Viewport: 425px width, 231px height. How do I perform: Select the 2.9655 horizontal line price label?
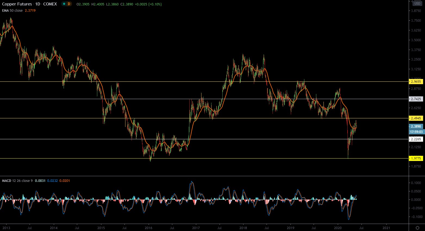pos(416,81)
